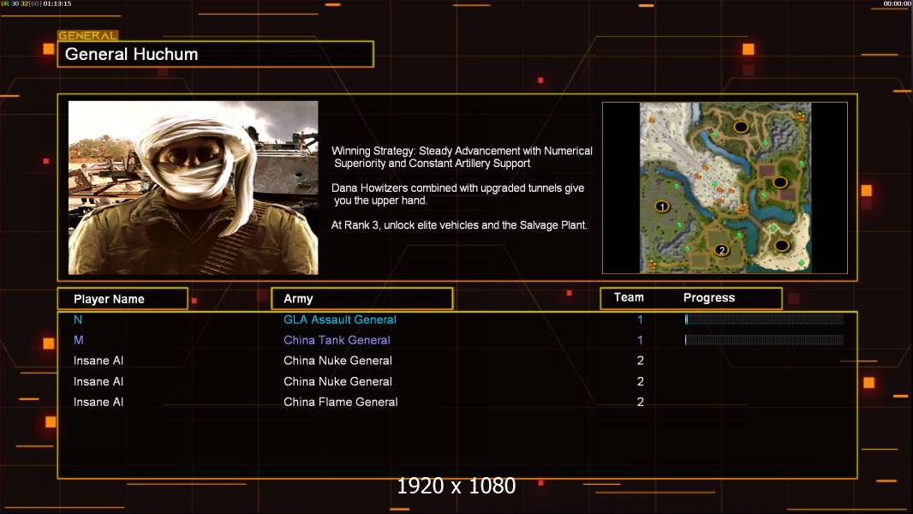Click the China Tank General army entry

[337, 340]
